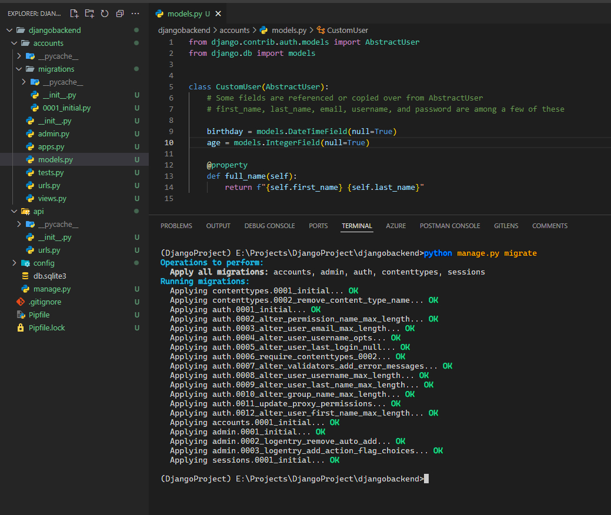Viewport: 611px width, 515px height.
Task: Collapse all folders in Explorer
Action: (120, 13)
